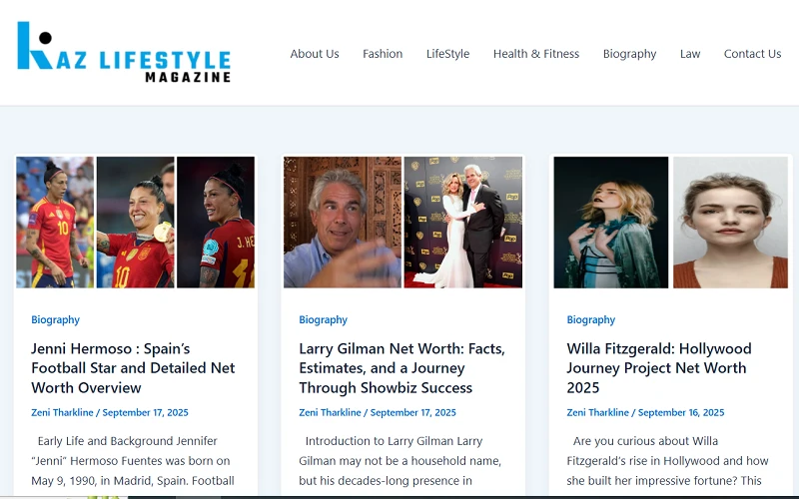799x499 pixels.
Task: Click Biography tag above Larry Gilman title
Action: 323,319
